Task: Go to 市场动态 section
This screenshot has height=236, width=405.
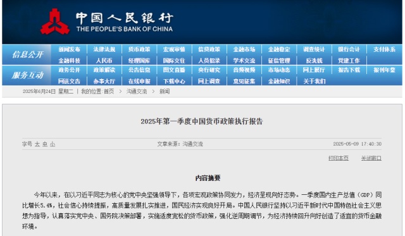Action: coord(279,70)
